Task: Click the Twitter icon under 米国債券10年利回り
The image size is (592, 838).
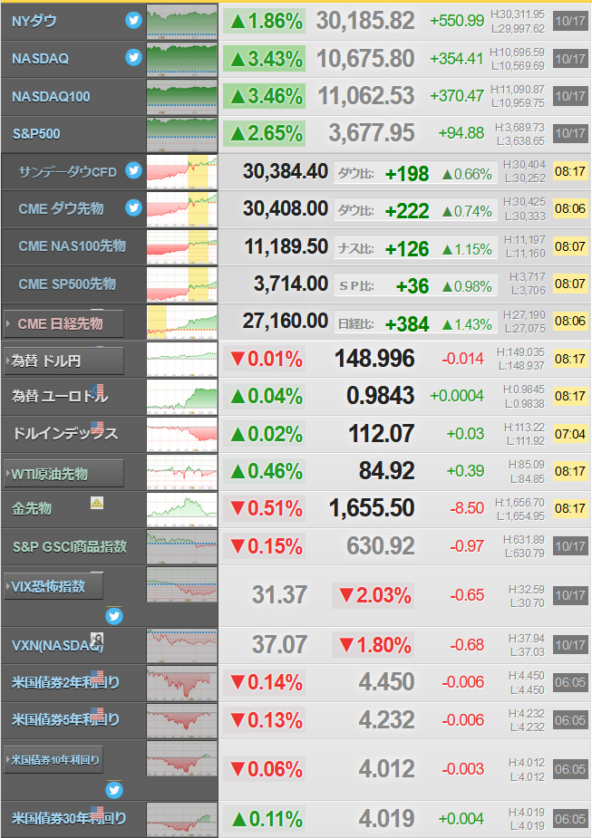Action: (x=114, y=789)
